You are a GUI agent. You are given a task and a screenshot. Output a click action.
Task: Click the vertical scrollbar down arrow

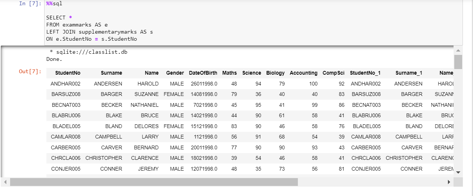[x=458, y=172]
